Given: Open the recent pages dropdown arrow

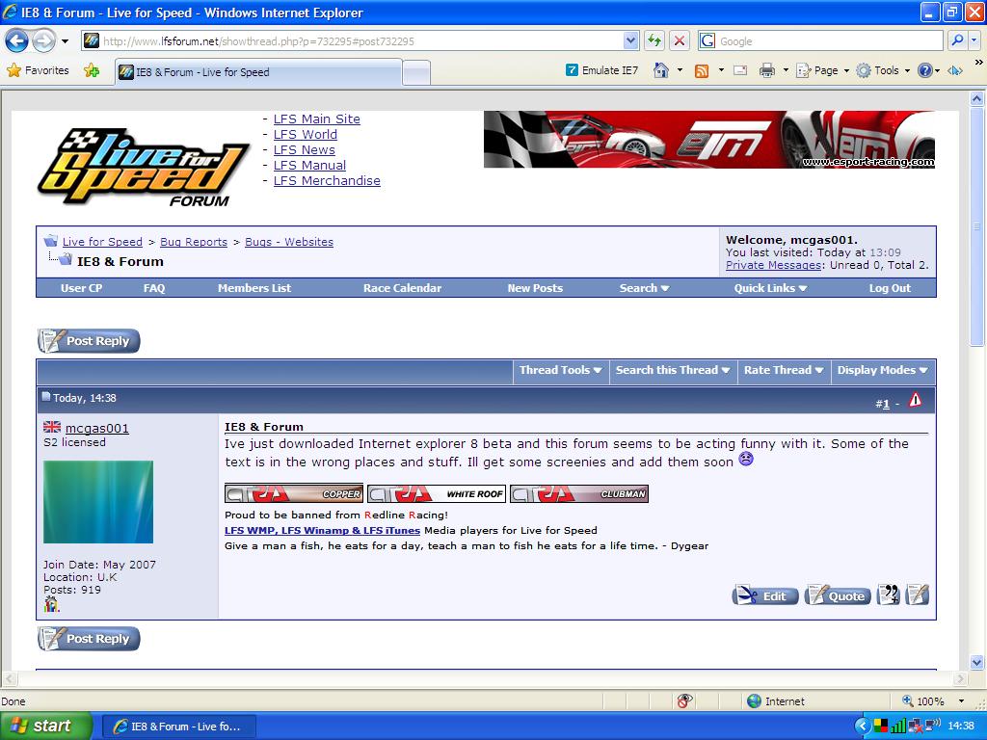Looking at the screenshot, I should coord(65,41).
